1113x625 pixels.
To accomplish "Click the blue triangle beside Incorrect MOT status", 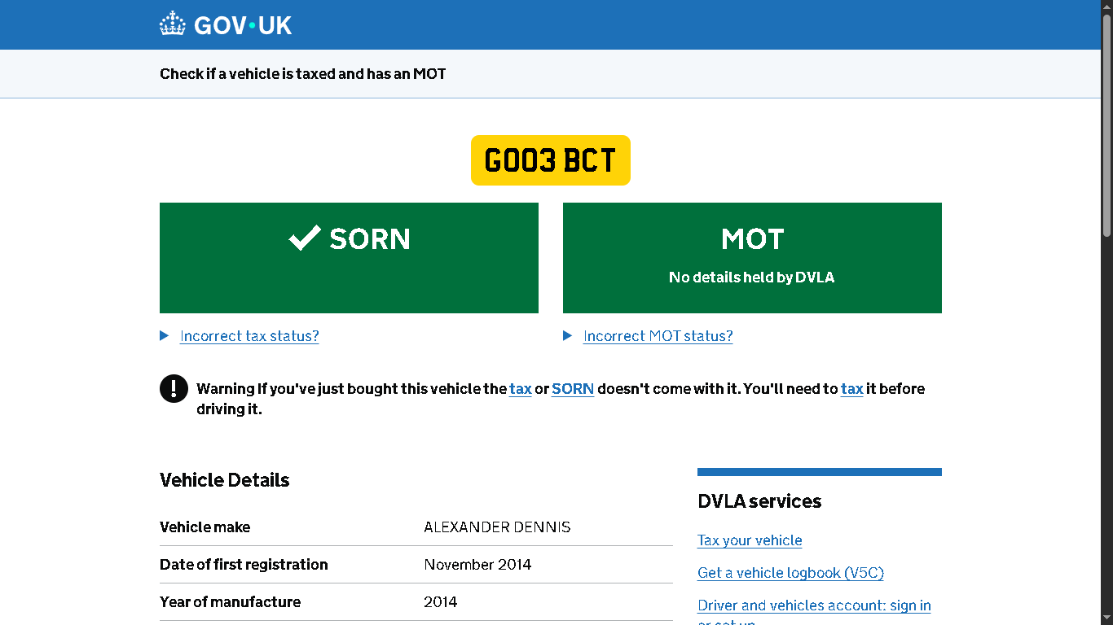I will pos(568,336).
